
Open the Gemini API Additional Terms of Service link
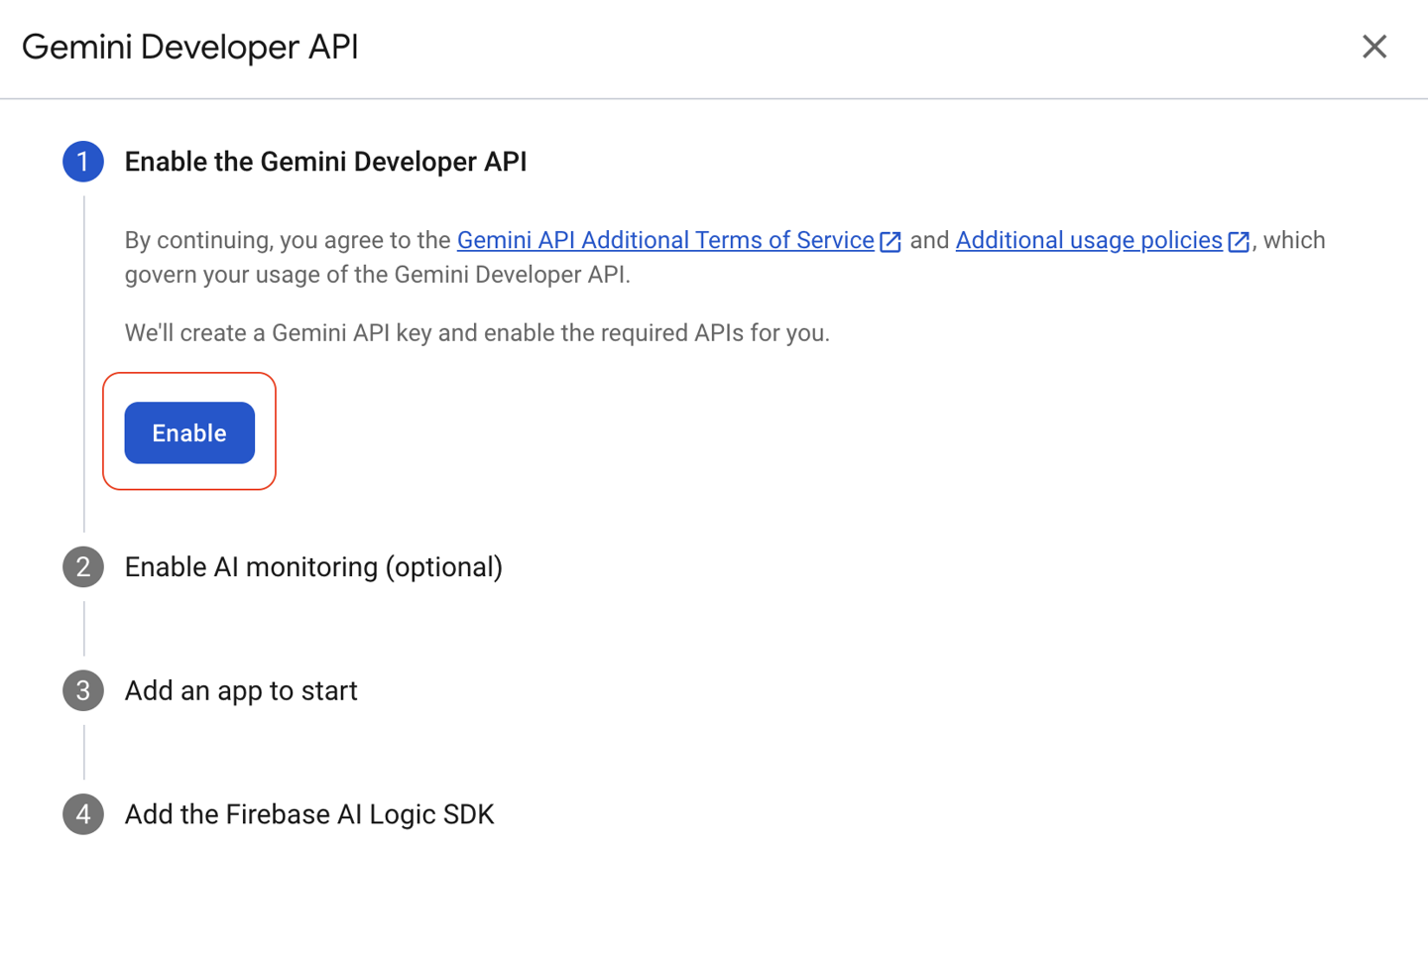pyautogui.click(x=663, y=240)
